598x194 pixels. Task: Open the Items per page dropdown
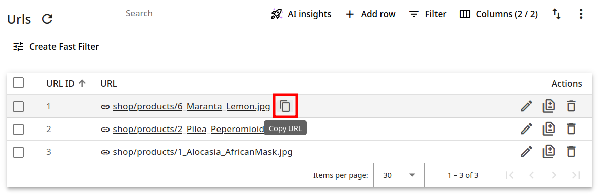pyautogui.click(x=399, y=175)
